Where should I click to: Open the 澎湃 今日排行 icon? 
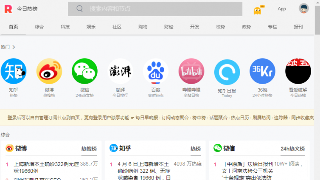120,71
